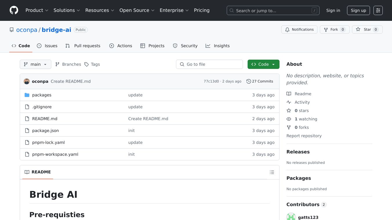The image size is (392, 220).
Task: Open the pnpm-lock.yaml file
Action: point(48,142)
